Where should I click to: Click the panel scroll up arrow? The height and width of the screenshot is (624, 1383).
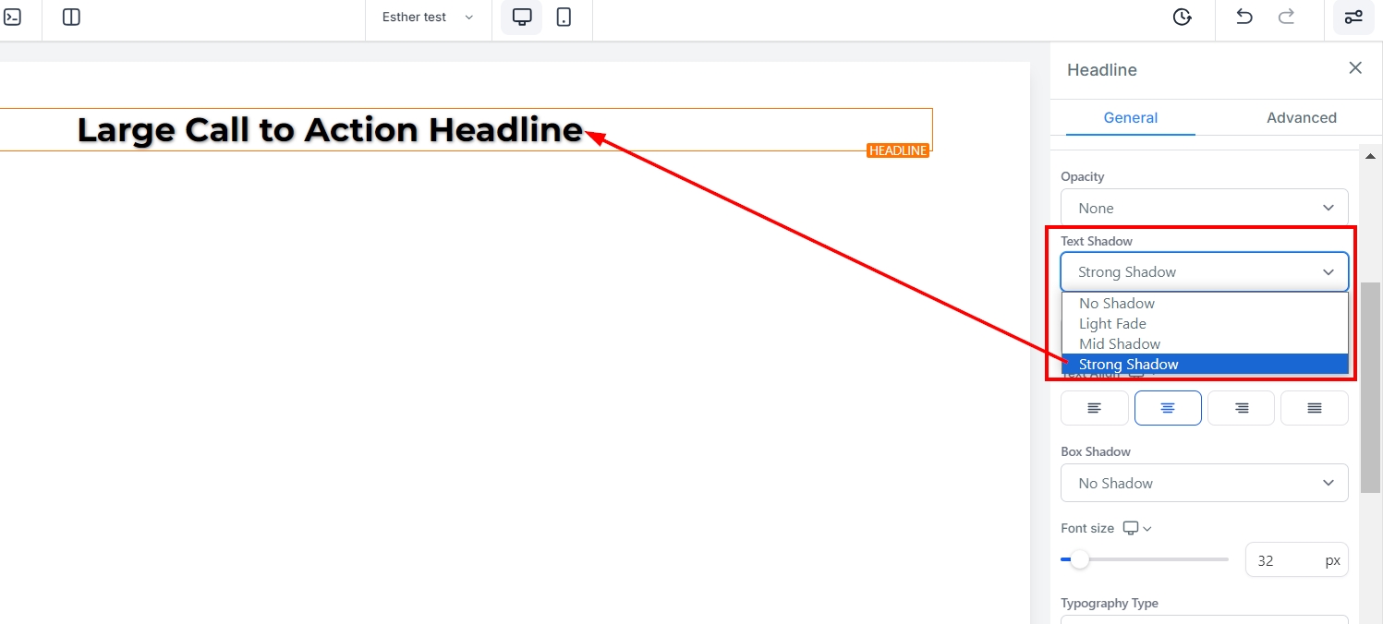coord(1370,156)
